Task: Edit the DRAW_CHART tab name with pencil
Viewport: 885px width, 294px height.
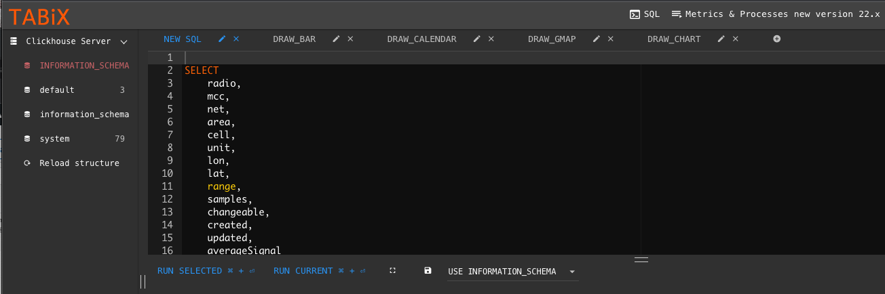Action: [721, 39]
